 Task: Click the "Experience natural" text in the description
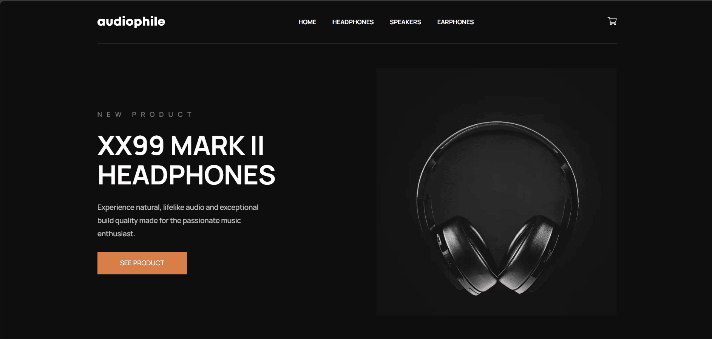(x=129, y=207)
